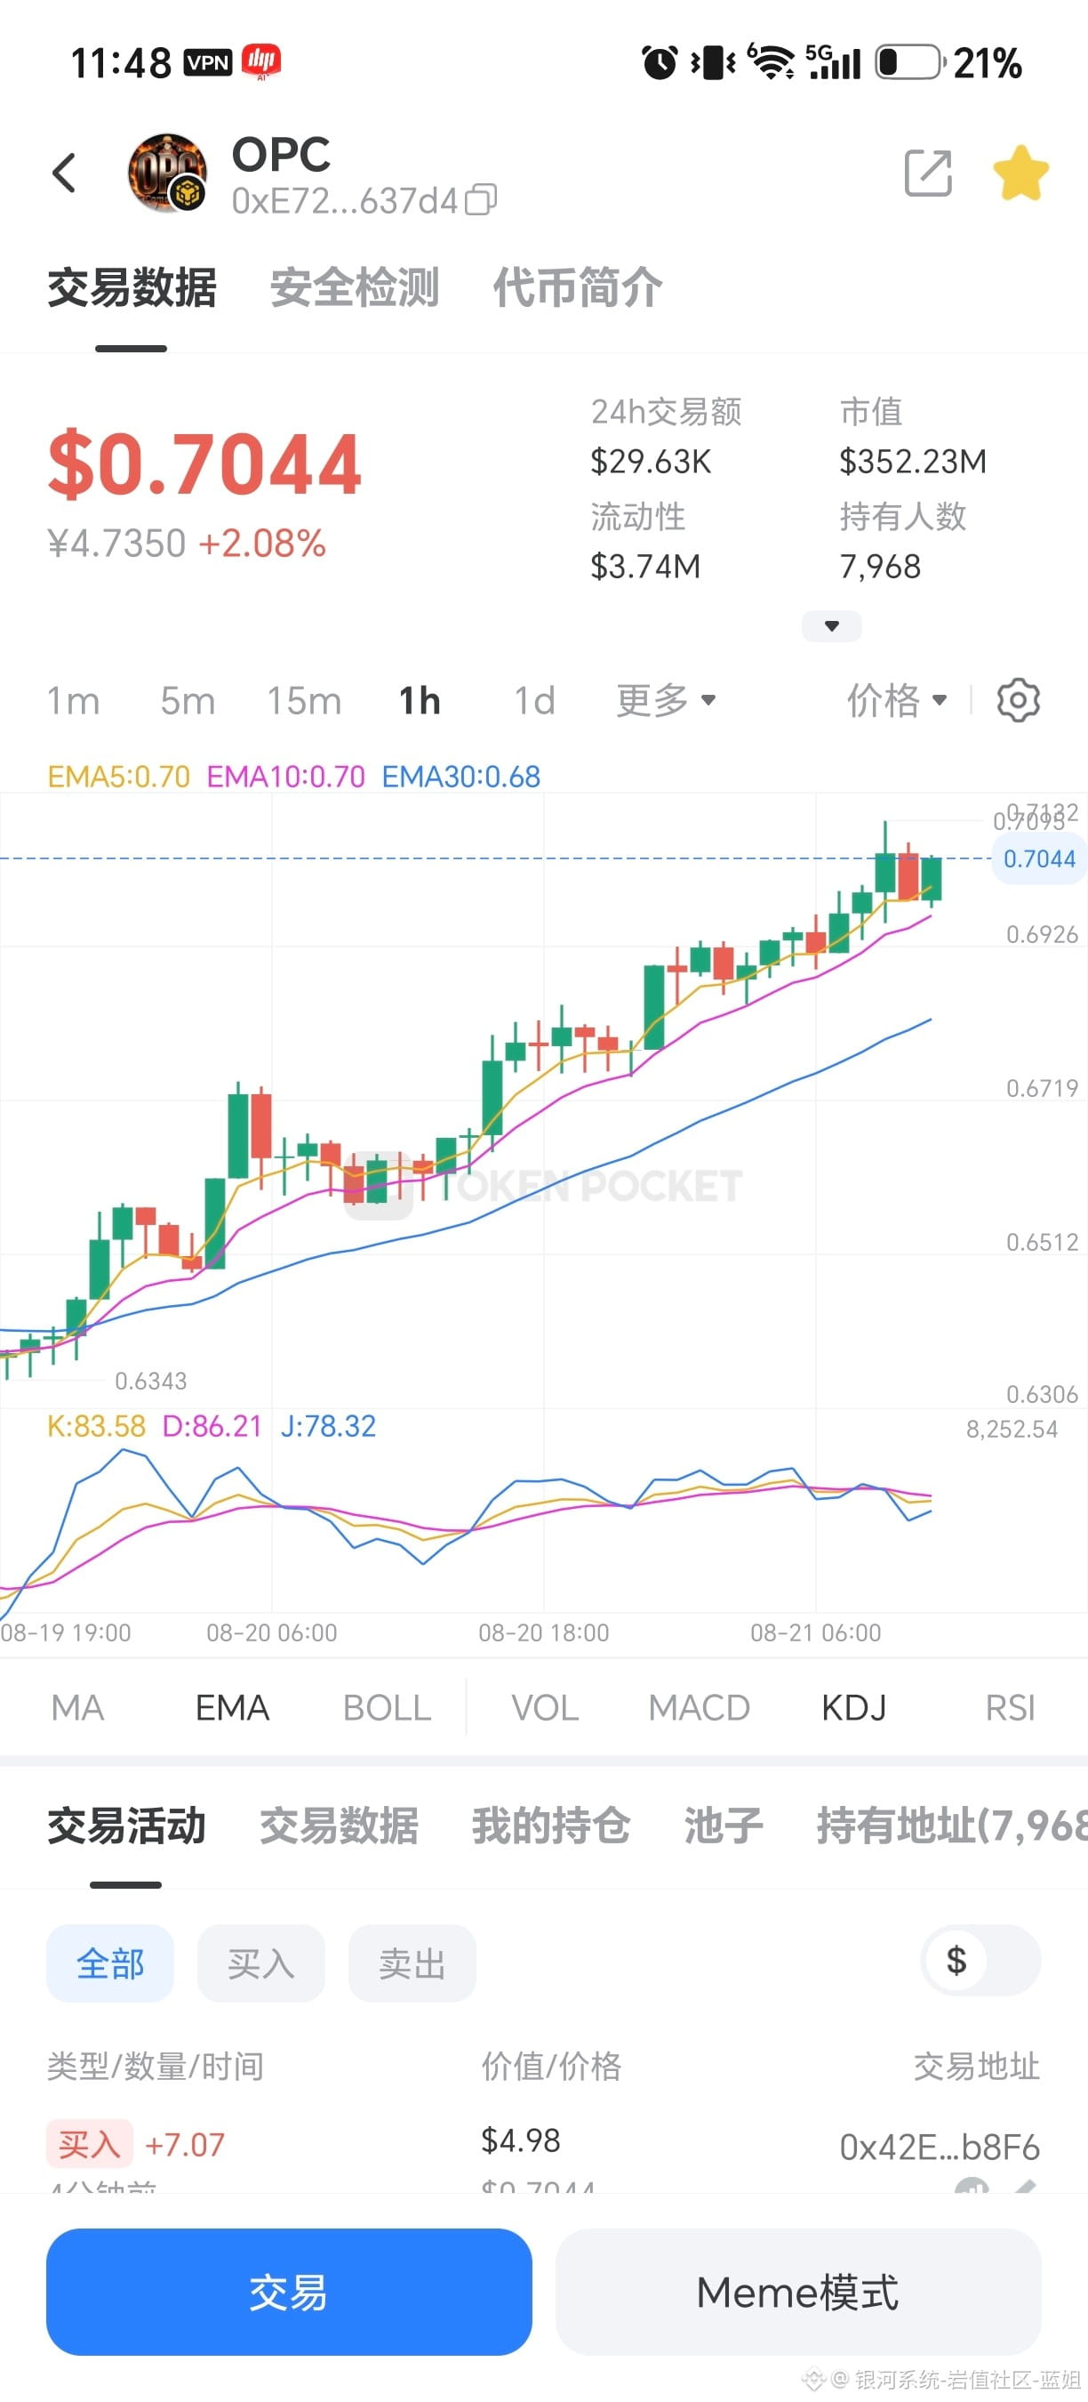Tap the EMA10:0.70 legend label

(286, 777)
